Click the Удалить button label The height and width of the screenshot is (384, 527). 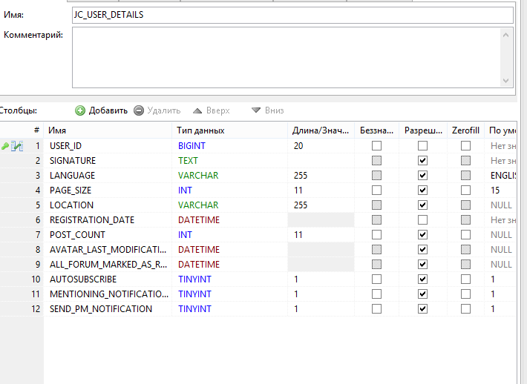[x=164, y=110]
